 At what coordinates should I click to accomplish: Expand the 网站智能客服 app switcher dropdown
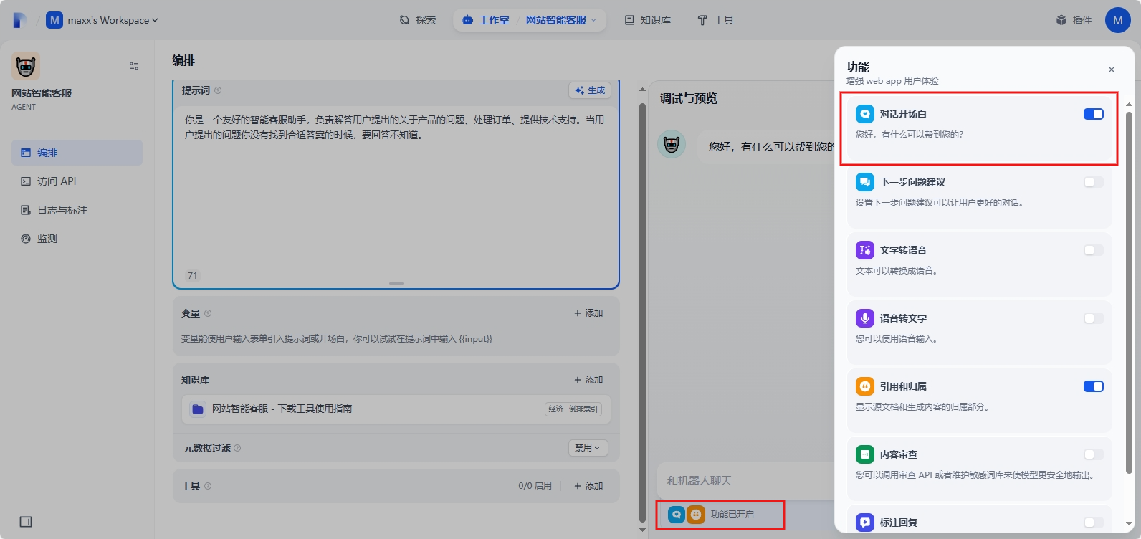pyautogui.click(x=560, y=20)
